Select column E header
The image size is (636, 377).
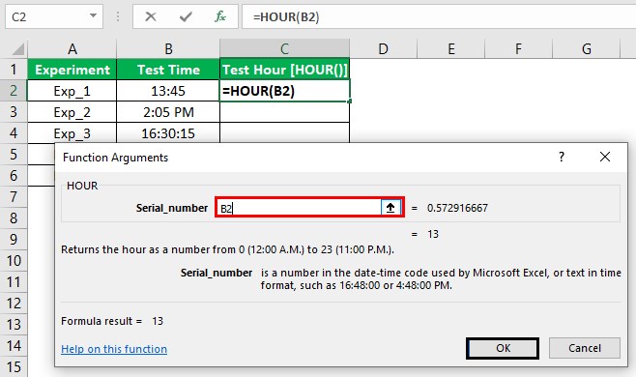[x=451, y=49]
